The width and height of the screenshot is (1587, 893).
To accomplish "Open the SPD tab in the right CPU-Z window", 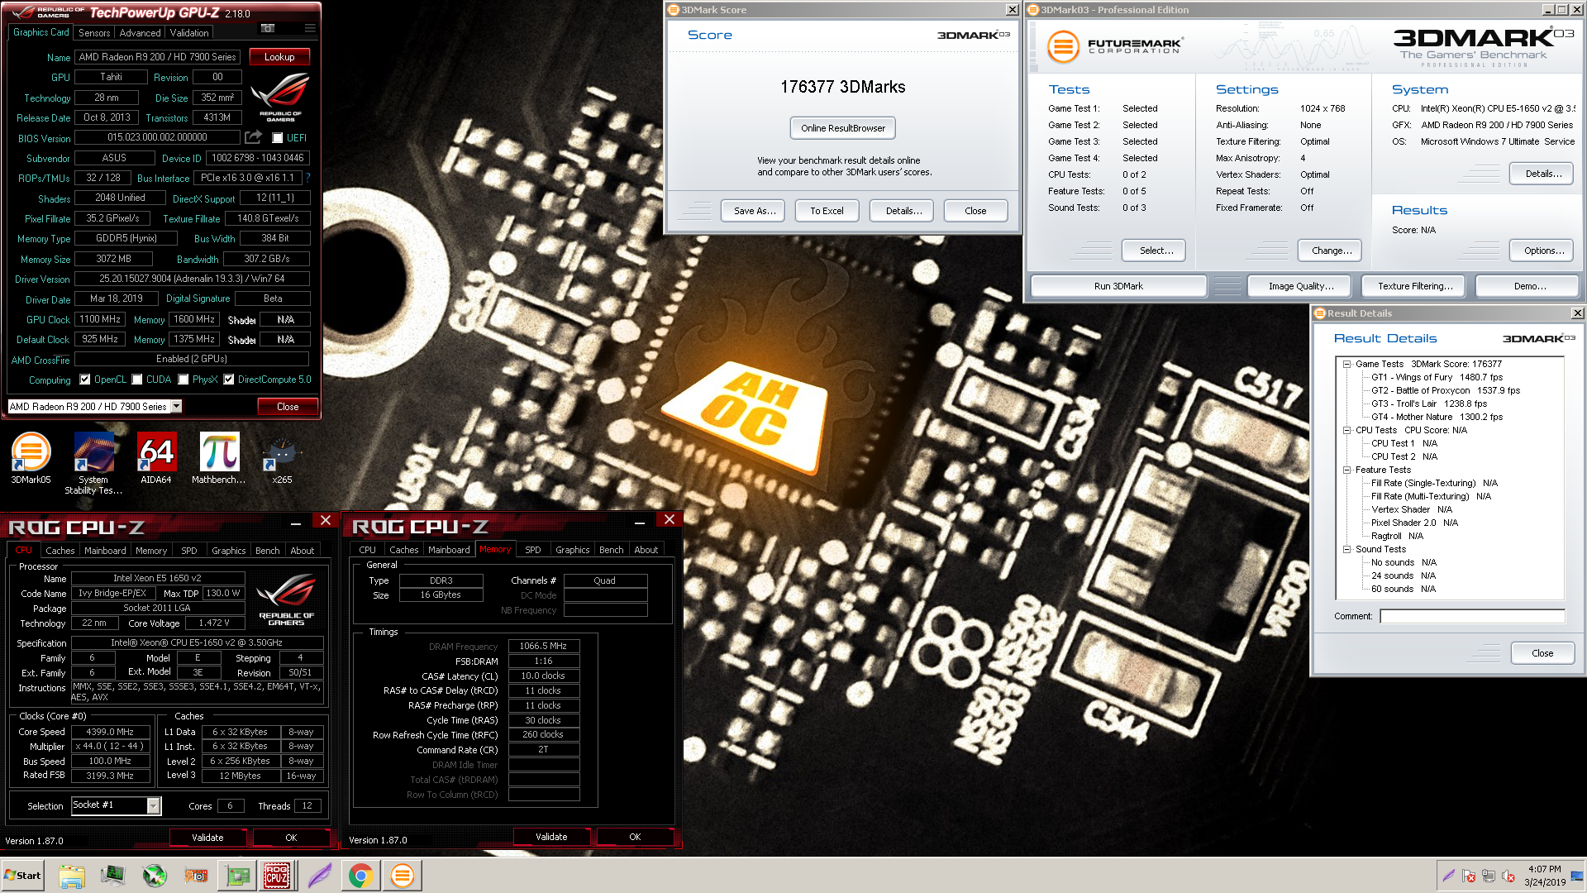I will point(533,550).
